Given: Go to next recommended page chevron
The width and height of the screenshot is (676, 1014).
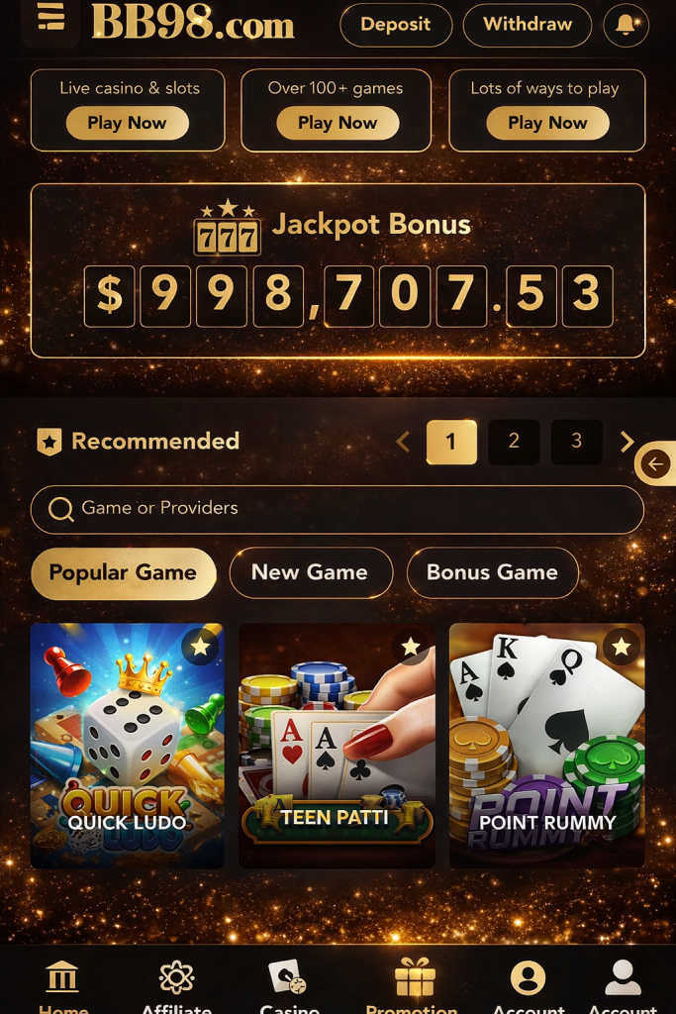Looking at the screenshot, I should coord(627,442).
